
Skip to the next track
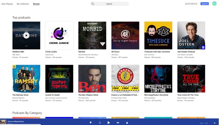click(x=118, y=123)
